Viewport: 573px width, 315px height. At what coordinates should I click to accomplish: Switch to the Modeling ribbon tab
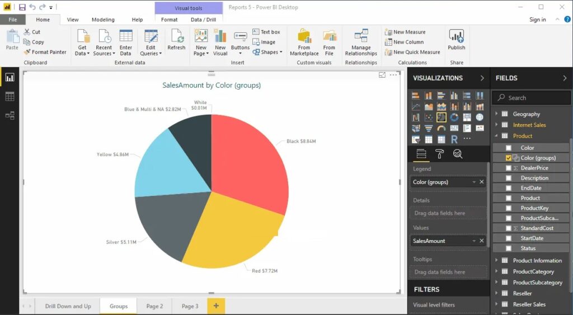[103, 20]
